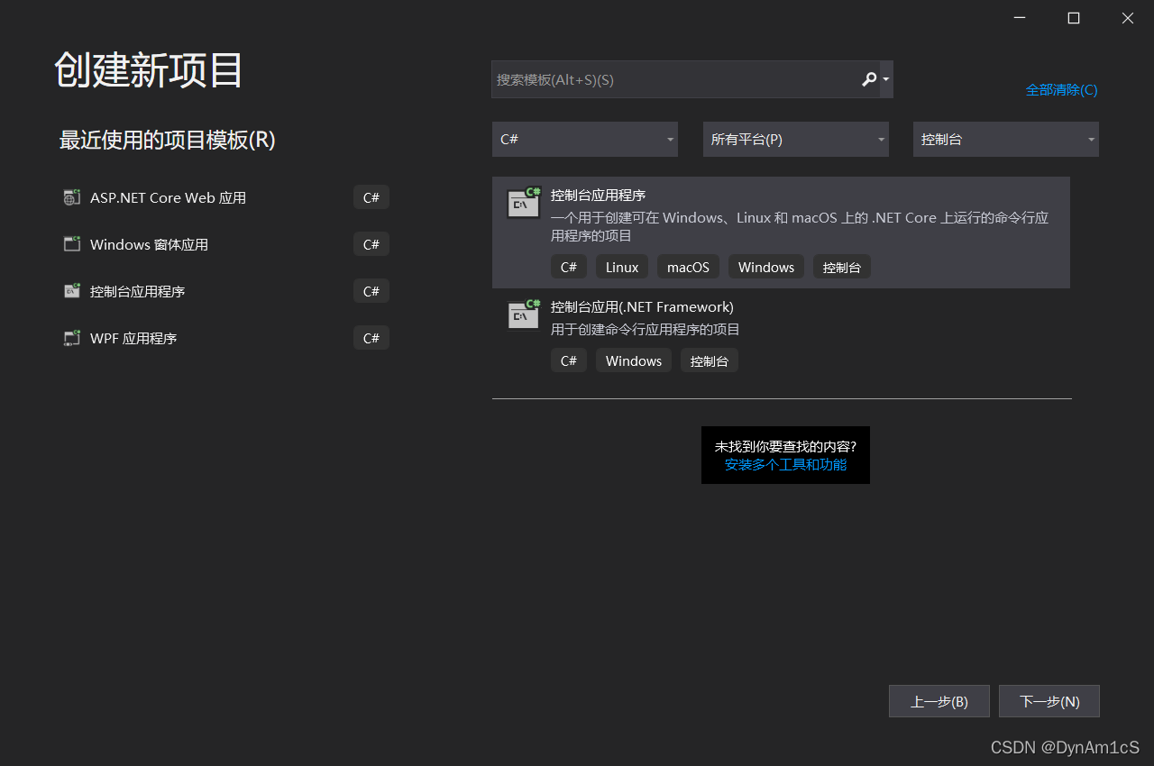1154x766 pixels.
Task: Click the 控制台应用(.NET Framework) template icon
Action: point(523,315)
